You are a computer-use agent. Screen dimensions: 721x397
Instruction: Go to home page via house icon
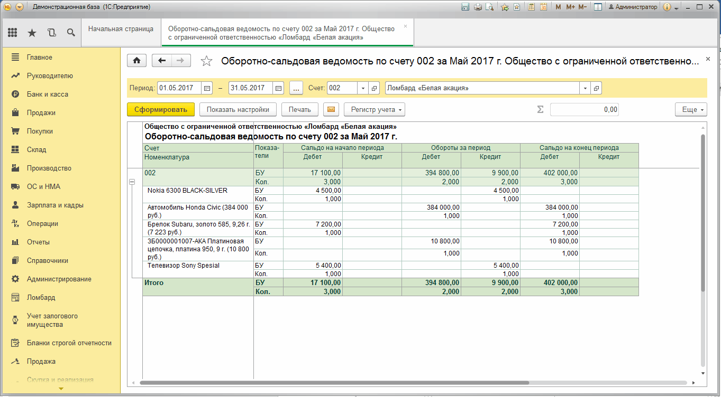136,61
